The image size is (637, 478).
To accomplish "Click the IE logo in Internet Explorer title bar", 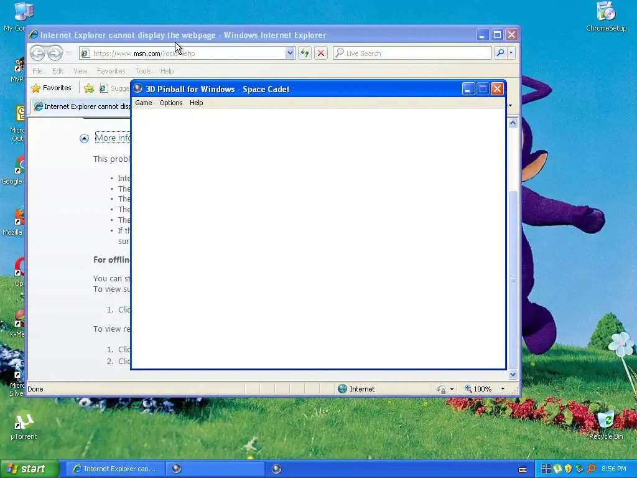I will [x=34, y=35].
